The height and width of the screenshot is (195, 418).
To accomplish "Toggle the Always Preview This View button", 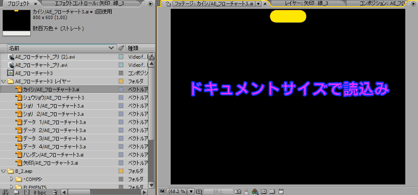I will click(x=162, y=191).
